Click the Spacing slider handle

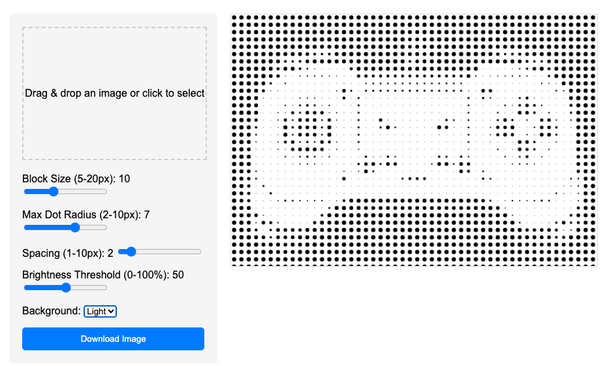pyautogui.click(x=131, y=252)
